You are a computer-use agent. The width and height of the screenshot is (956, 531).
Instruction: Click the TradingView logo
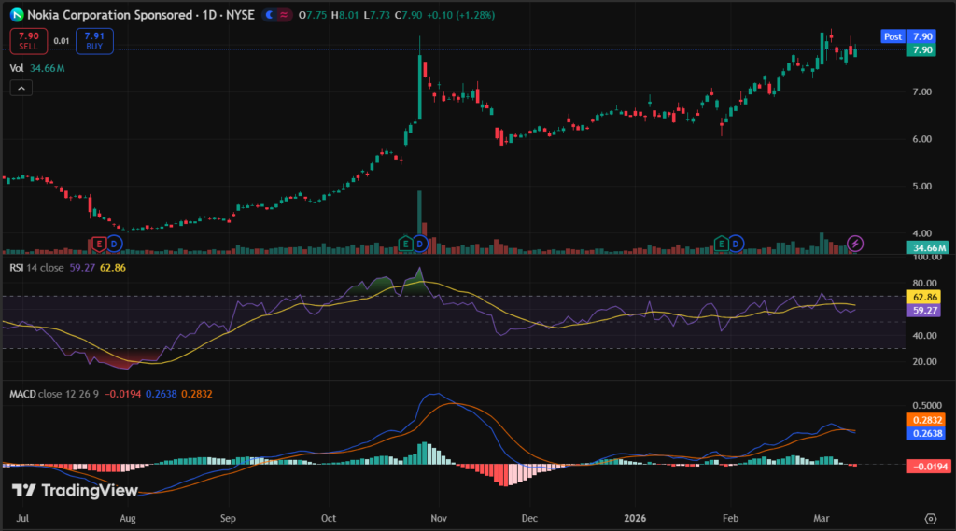pos(75,491)
